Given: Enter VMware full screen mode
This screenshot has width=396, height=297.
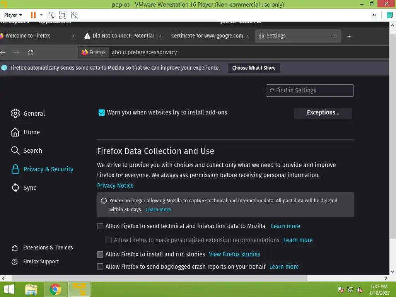Looking at the screenshot, I should (x=62, y=15).
